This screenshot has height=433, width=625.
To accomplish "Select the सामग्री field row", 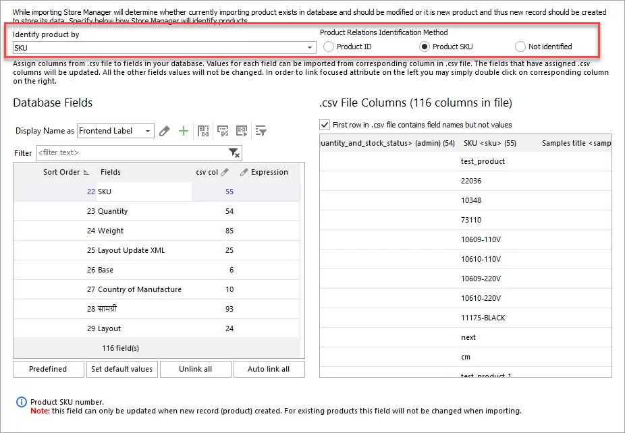I will [x=157, y=309].
